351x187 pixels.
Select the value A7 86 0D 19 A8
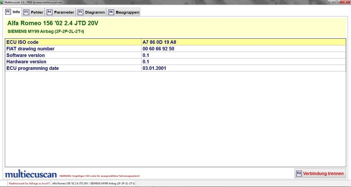point(159,42)
